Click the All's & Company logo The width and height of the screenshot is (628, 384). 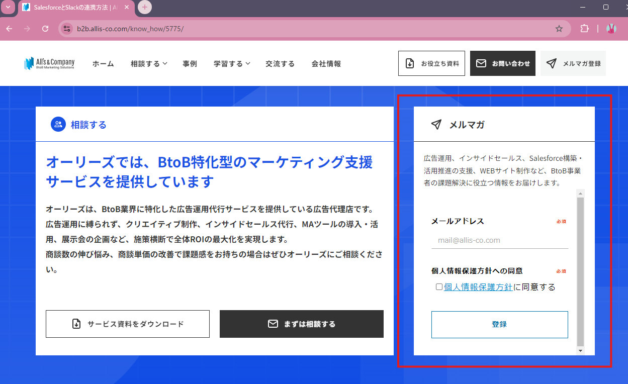[49, 63]
